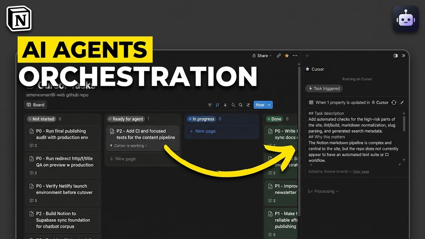This screenshot has height=239, width=425.
Task: Click the 'Task triggered' pill
Action: pos(324,89)
